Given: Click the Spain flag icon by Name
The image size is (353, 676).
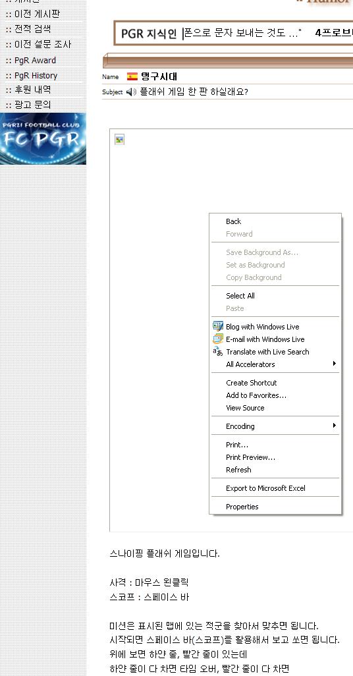Looking at the screenshot, I should click(132, 76).
